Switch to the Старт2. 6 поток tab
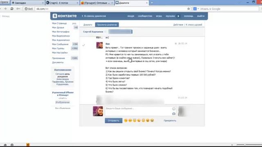Screen dimensions: 262x147 point(59,3)
